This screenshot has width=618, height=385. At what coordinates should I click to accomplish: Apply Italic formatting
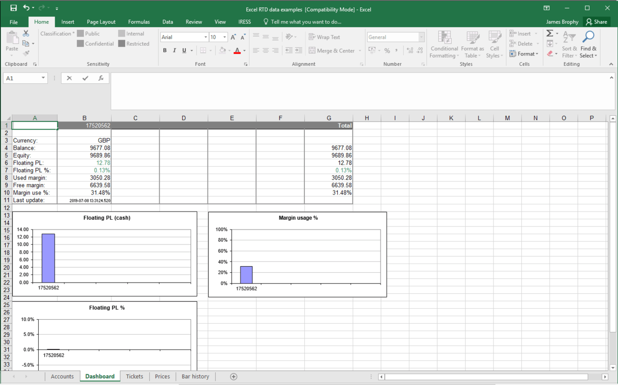[175, 50]
